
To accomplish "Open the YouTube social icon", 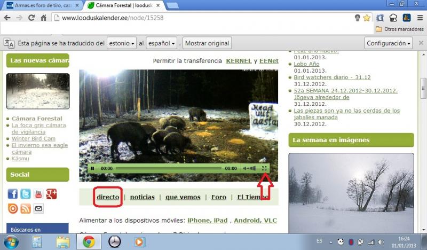I will (38, 194).
